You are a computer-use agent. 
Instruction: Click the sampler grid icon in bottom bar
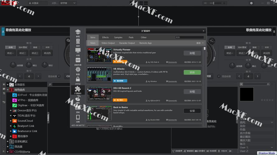(196, 151)
